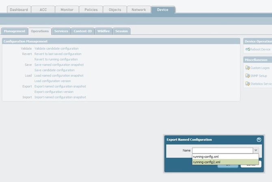Image resolution: width=272 pixels, height=182 pixels.
Task: Open the Content-ID sub-tab
Action: (x=83, y=31)
